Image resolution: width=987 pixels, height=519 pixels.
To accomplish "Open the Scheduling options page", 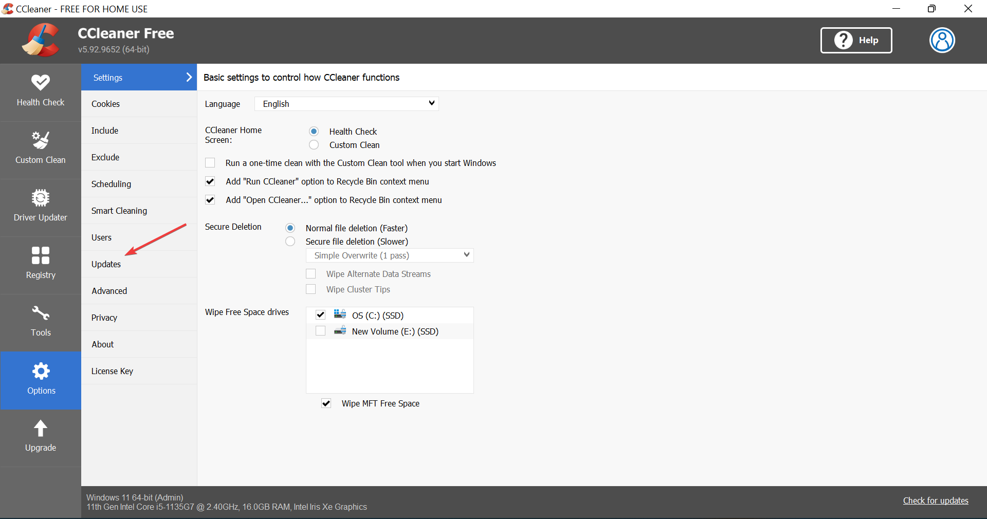I will pyautogui.click(x=139, y=184).
